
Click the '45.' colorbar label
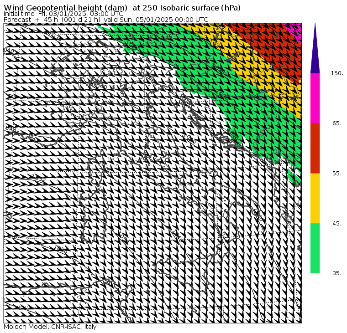pyautogui.click(x=337, y=224)
